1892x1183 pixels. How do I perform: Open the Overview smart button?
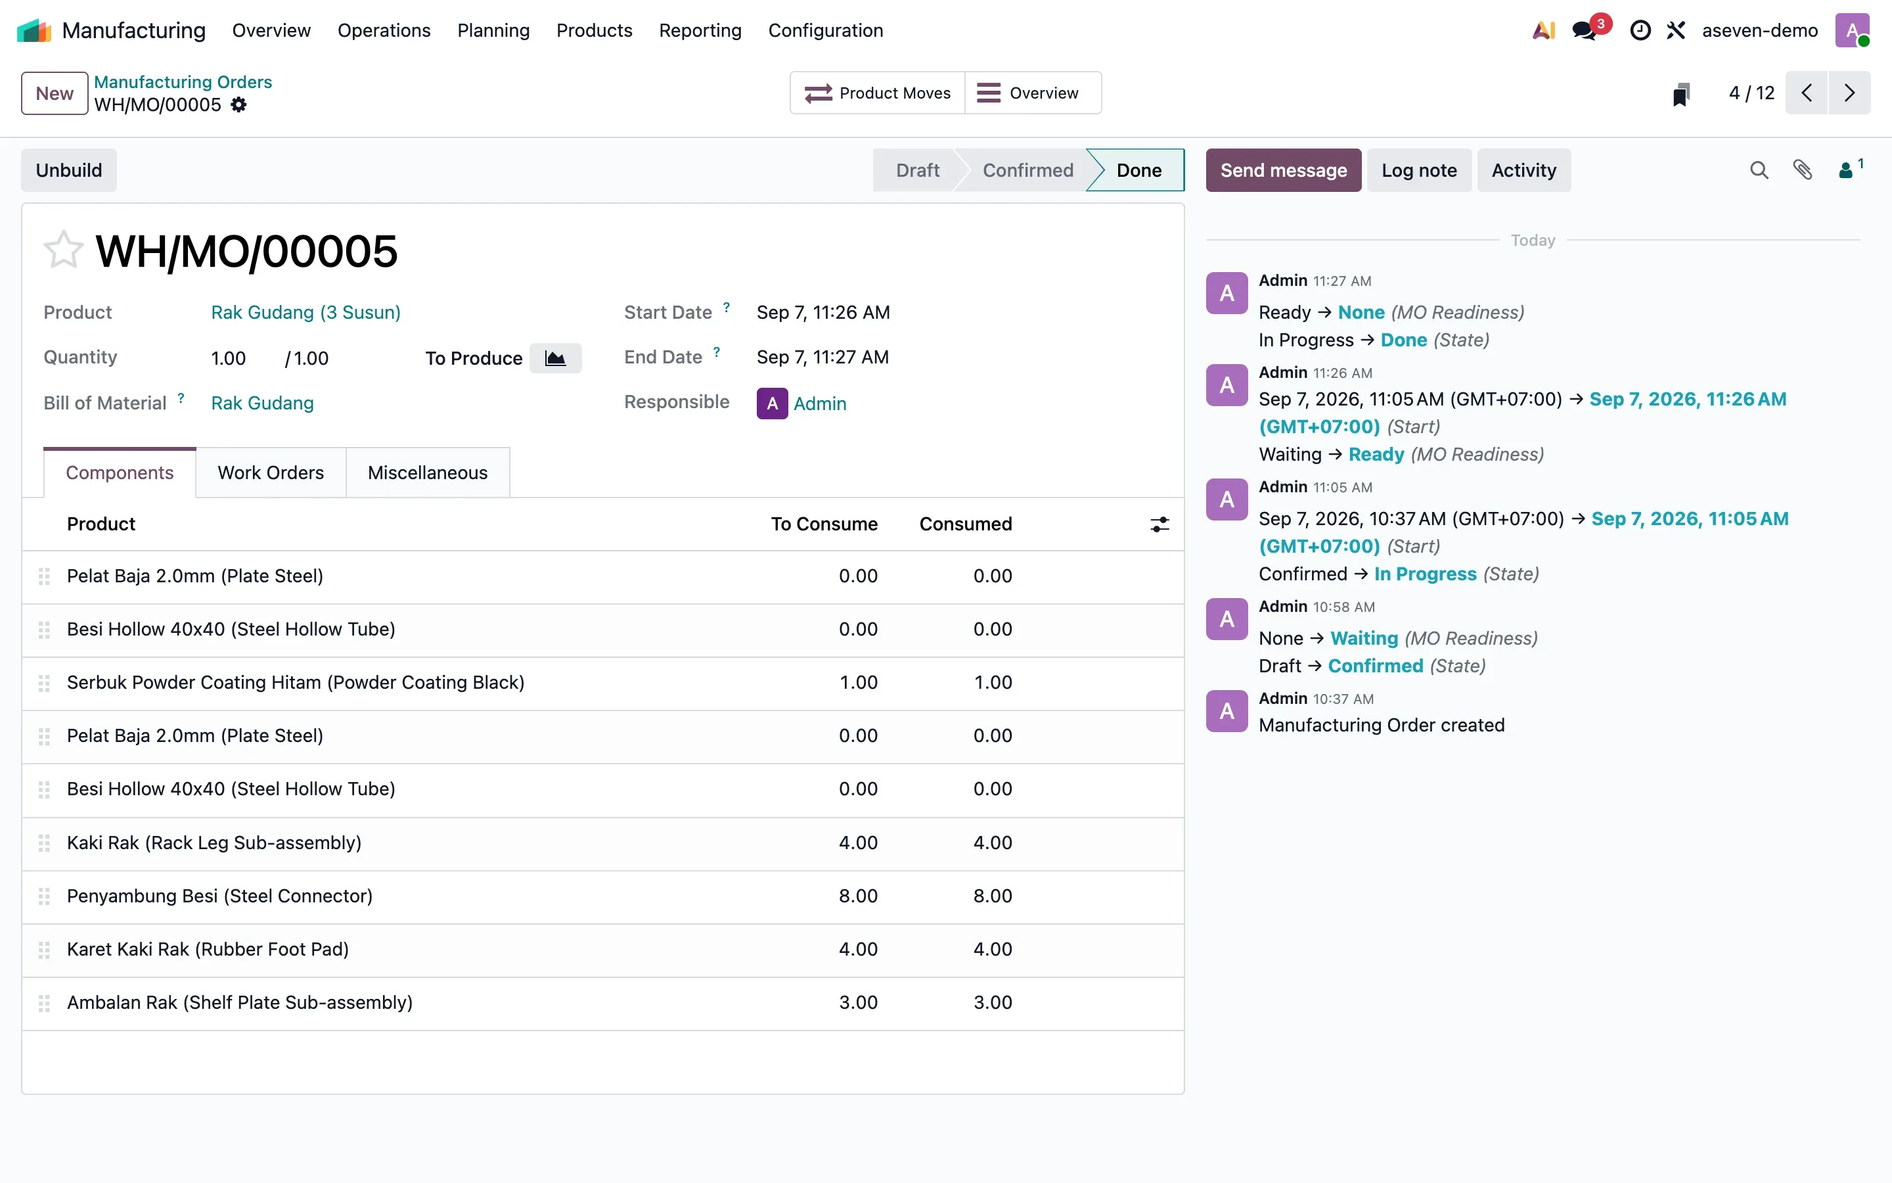pyautogui.click(x=1033, y=93)
